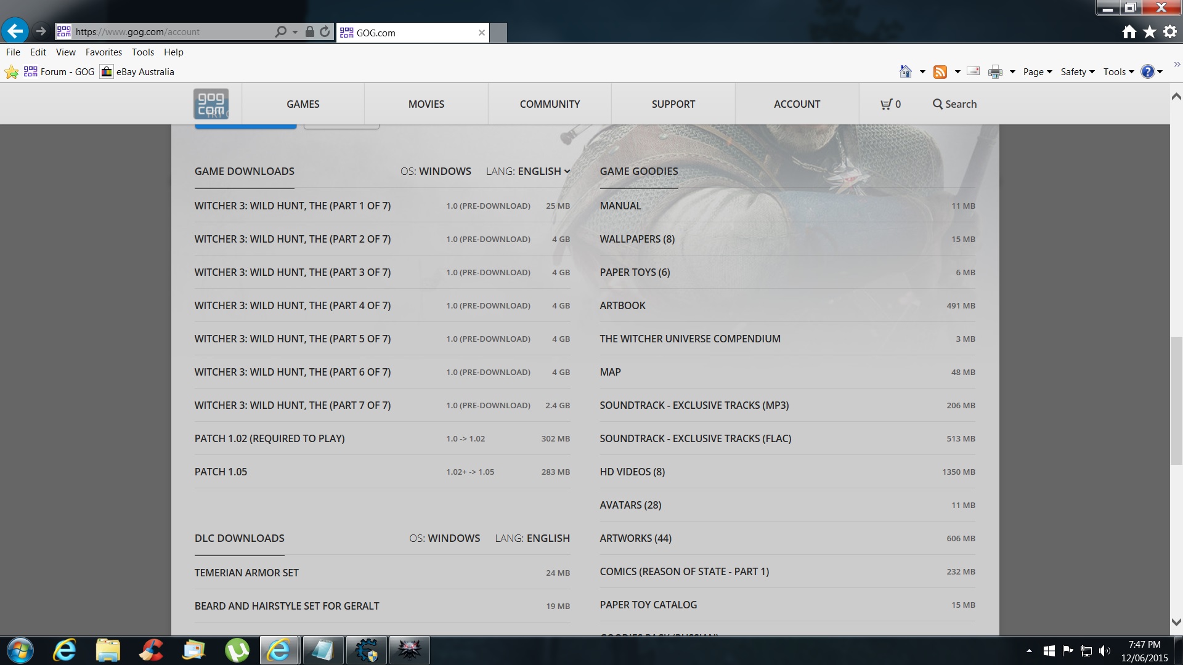The height and width of the screenshot is (665, 1183).
Task: Download Soundtrack Exclusive Tracks (FLAC)
Action: pyautogui.click(x=787, y=438)
